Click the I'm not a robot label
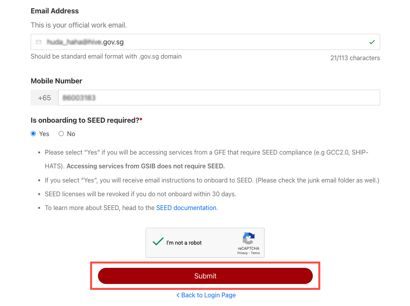This screenshot has height=306, width=410. (184, 243)
